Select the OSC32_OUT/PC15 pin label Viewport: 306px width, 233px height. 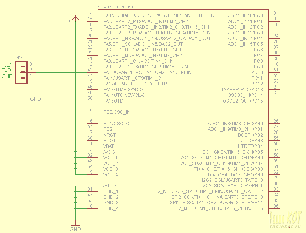coord(242,101)
